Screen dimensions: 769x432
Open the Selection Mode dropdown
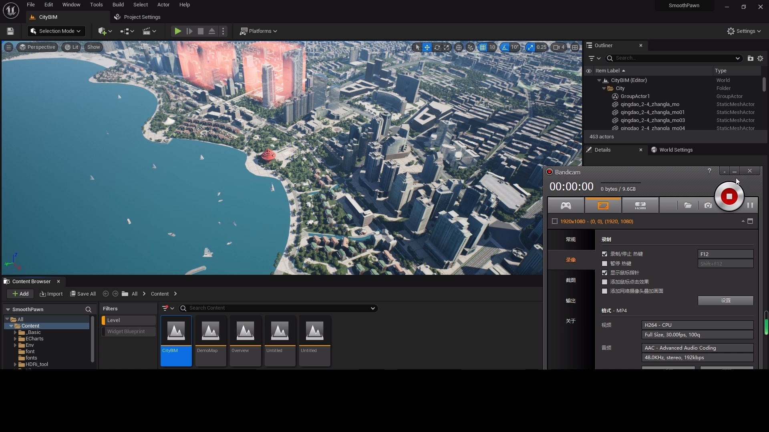click(56, 31)
